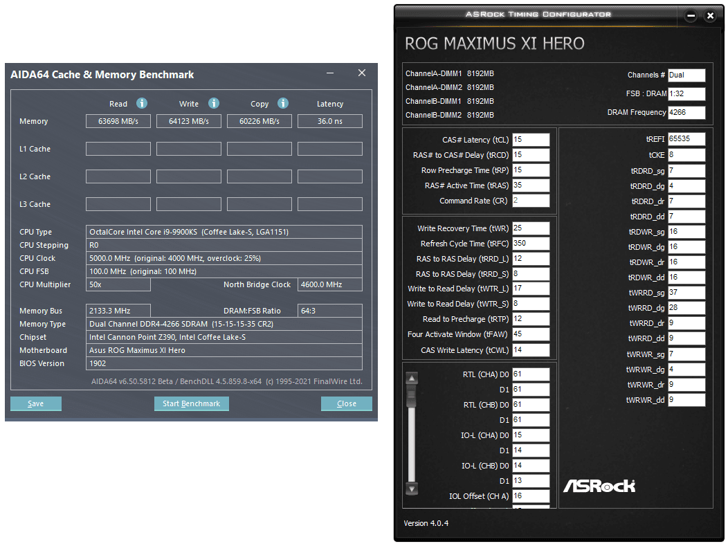Minimize the ASRock Timing Configurator window

click(x=691, y=16)
